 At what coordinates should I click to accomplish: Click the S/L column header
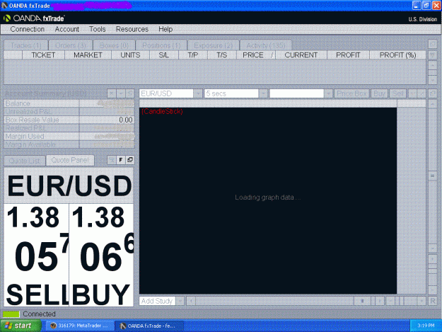(x=164, y=55)
